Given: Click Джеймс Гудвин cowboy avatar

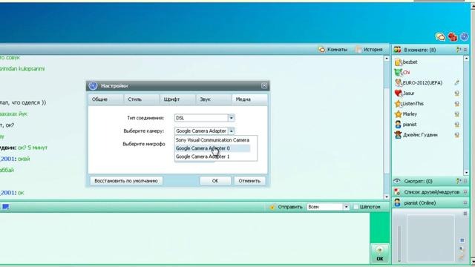Looking at the screenshot, I should (x=398, y=135).
